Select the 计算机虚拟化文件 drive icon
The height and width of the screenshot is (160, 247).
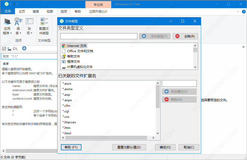(x=64, y=67)
